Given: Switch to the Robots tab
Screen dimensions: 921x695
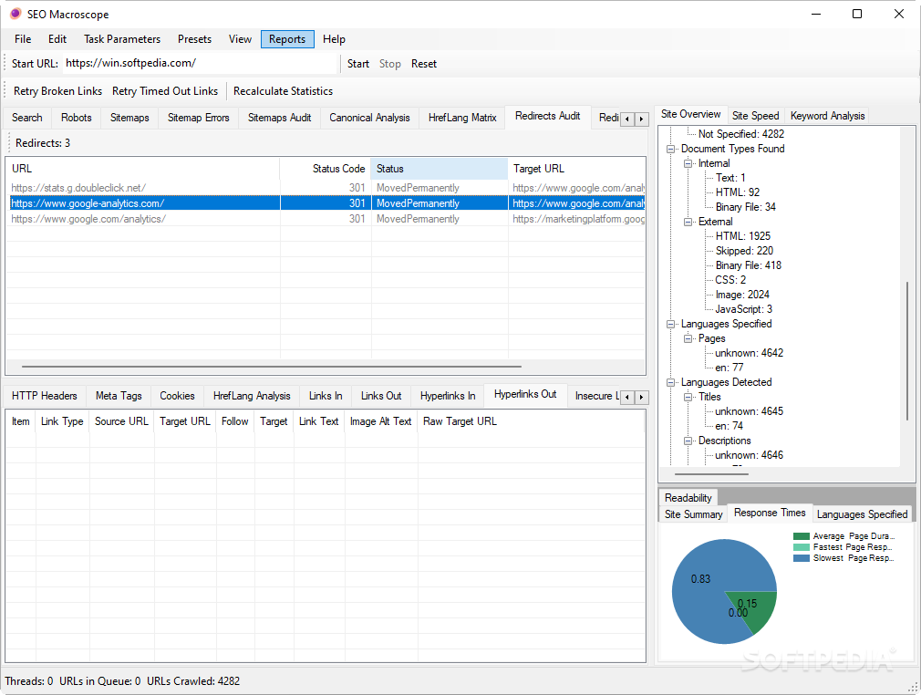Looking at the screenshot, I should pos(77,118).
